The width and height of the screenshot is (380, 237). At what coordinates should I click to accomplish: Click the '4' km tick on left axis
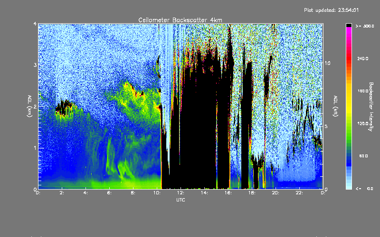35,24
